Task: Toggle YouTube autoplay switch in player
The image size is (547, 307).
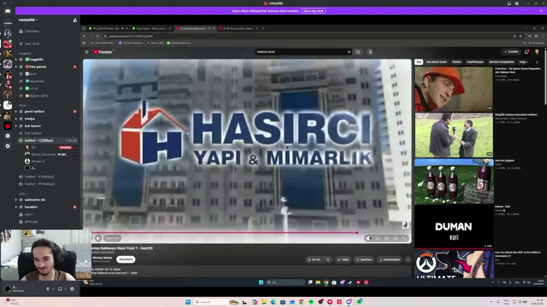Action: (x=370, y=238)
